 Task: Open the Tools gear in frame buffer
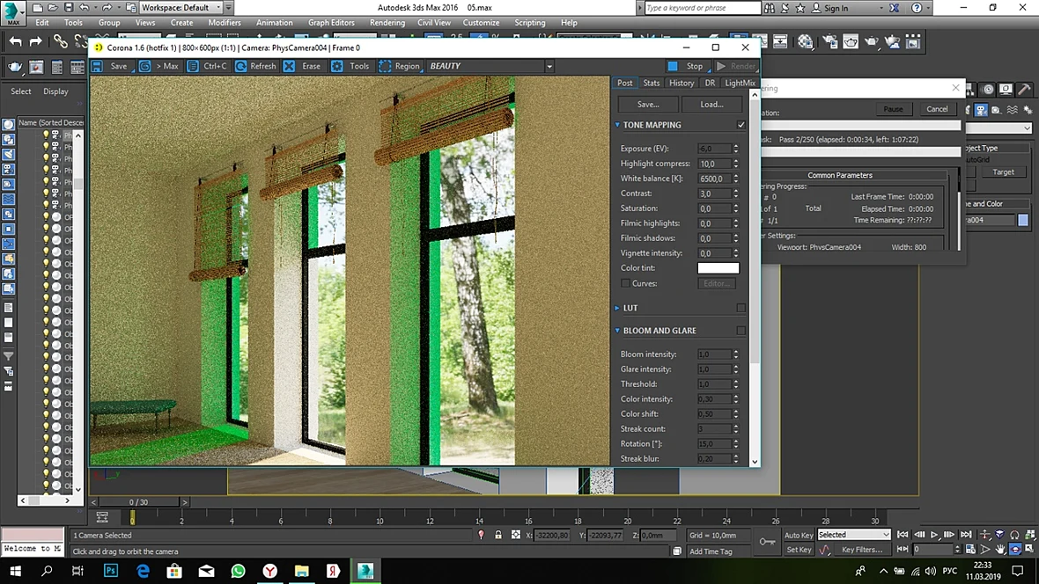(x=337, y=66)
